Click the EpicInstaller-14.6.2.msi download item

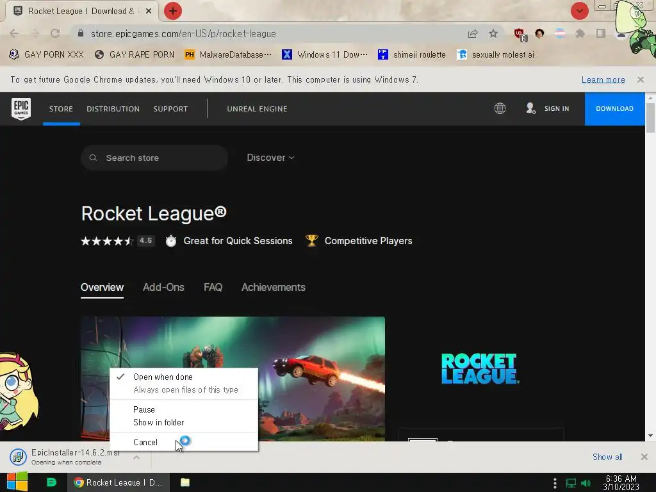[76, 457]
